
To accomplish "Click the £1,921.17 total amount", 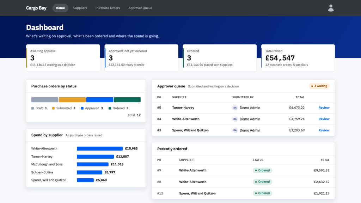I will [322, 193].
